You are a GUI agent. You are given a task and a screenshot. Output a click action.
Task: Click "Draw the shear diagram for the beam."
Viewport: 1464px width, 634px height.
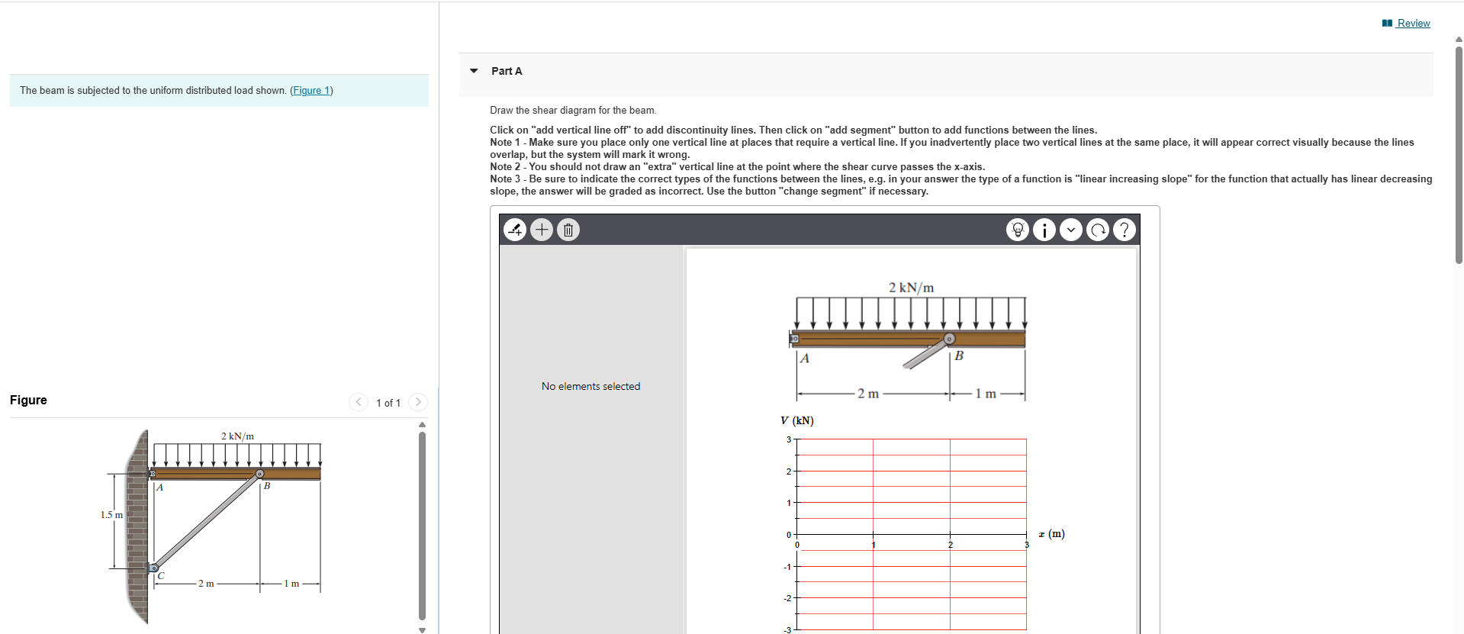[573, 110]
